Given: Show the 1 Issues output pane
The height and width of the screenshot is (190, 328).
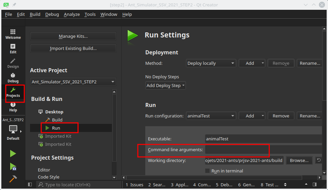Looking at the screenshot, I should coord(134,185).
